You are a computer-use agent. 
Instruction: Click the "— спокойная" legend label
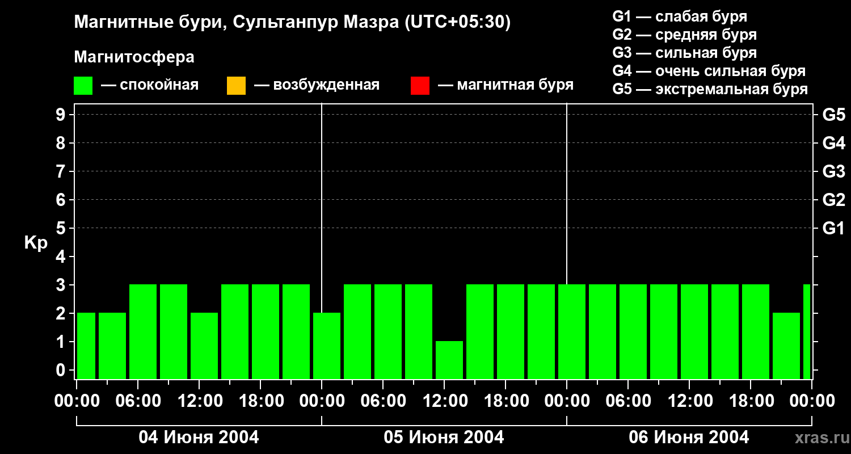point(150,85)
